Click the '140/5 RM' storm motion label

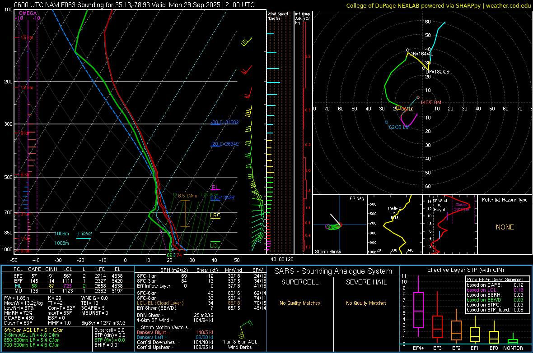(430, 102)
